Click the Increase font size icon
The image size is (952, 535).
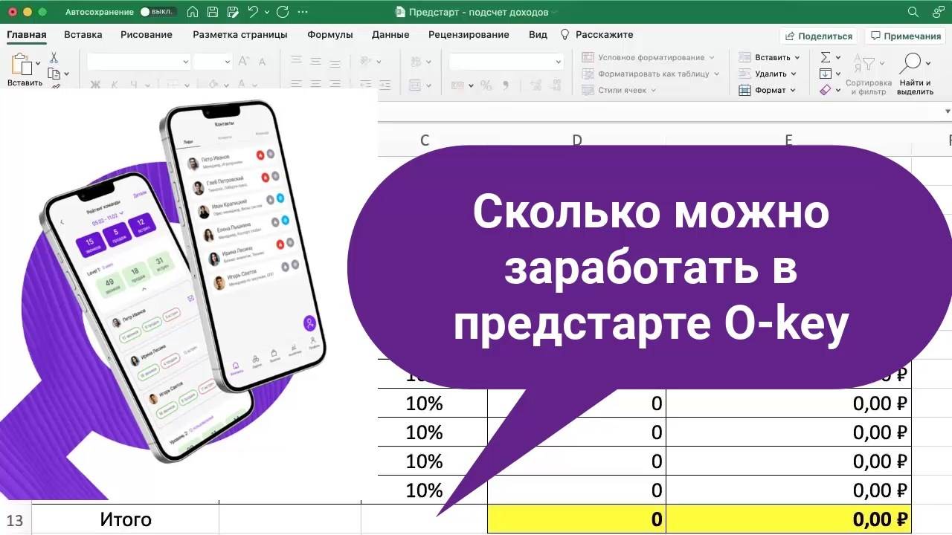point(243,62)
